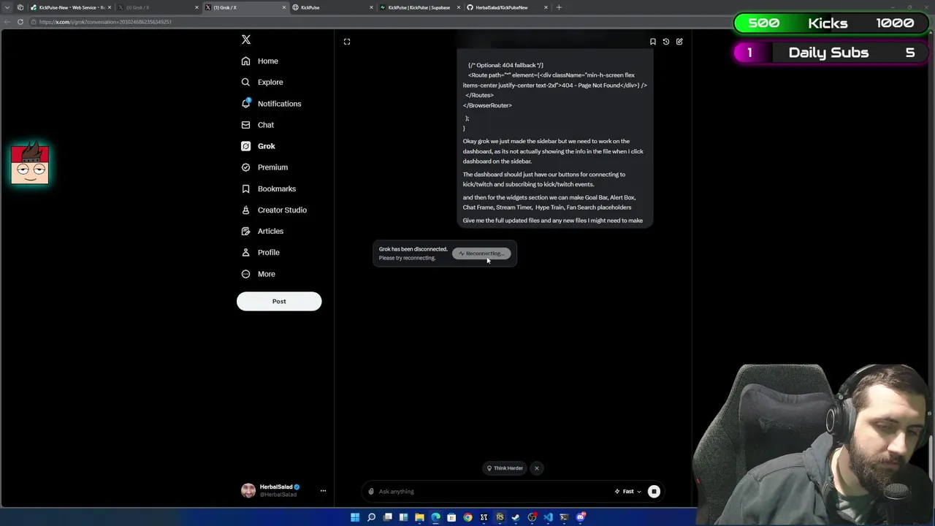
Task: Open Microsoft Store from taskbar
Action: pyautogui.click(x=451, y=517)
